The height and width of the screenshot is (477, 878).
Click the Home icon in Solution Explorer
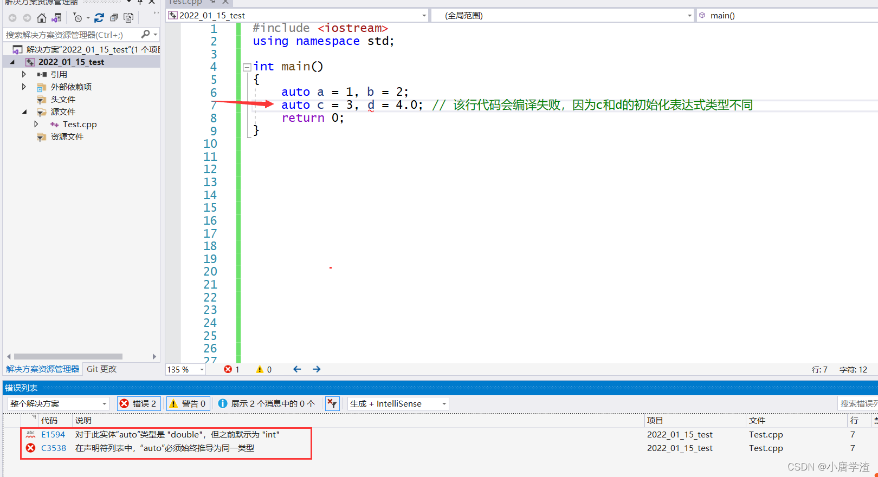[x=42, y=18]
